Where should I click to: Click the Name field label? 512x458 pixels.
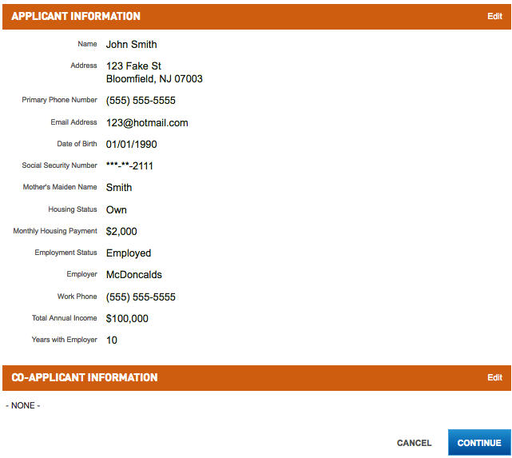pyautogui.click(x=87, y=44)
